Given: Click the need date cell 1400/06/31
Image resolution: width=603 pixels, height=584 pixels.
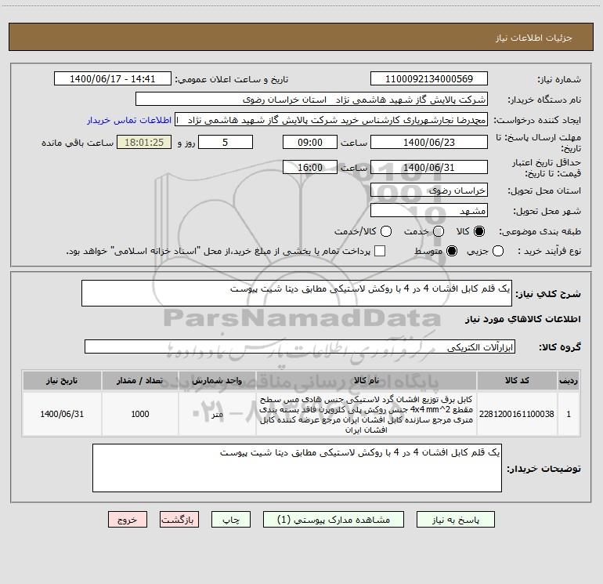Looking at the screenshot, I should click(62, 414).
